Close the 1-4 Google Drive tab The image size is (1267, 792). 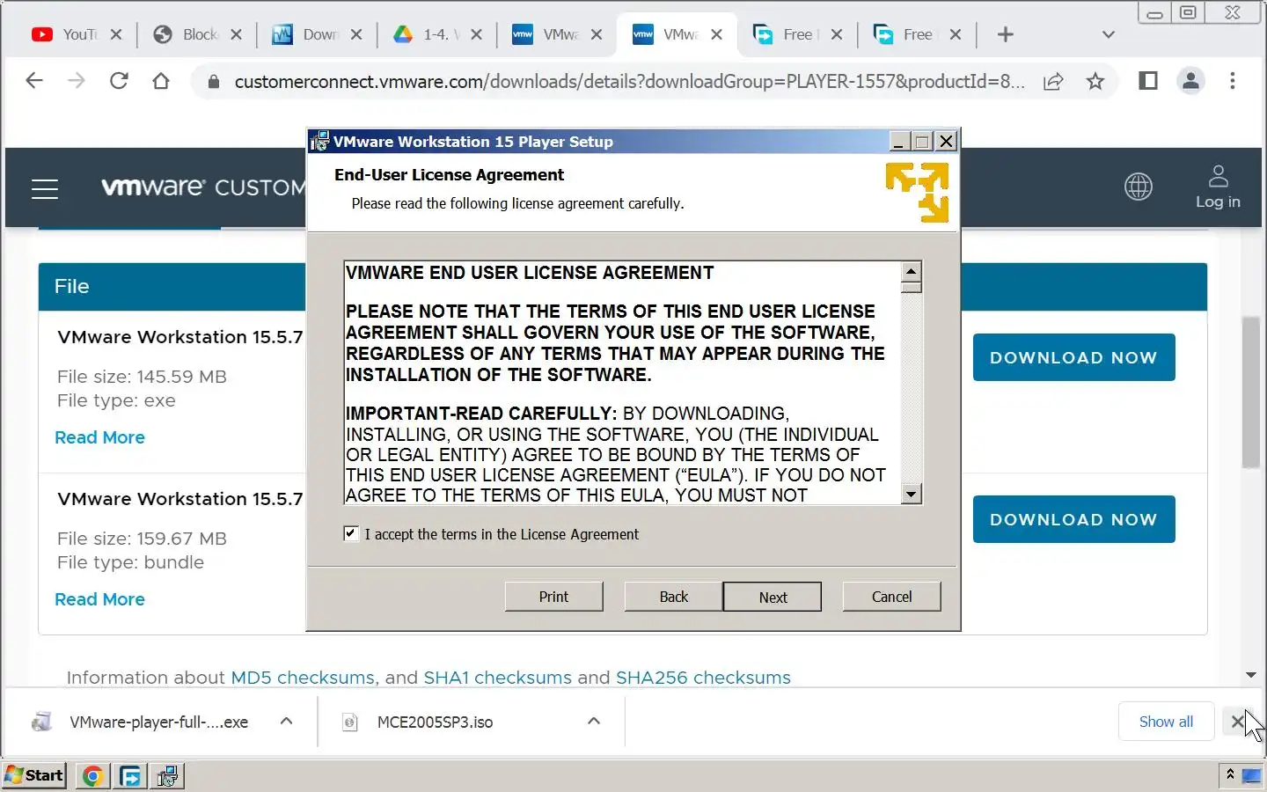pos(476,34)
